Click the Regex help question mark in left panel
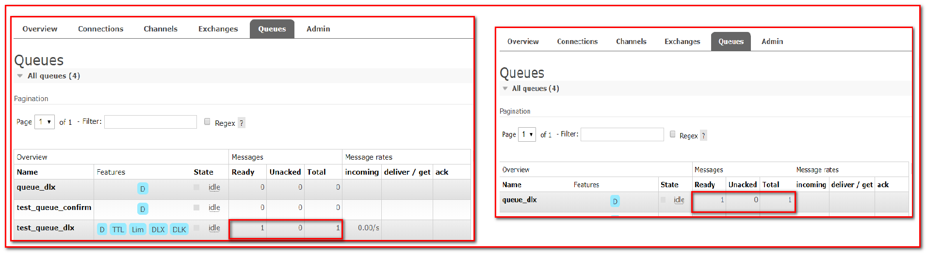This screenshot has height=253, width=926. (x=242, y=123)
